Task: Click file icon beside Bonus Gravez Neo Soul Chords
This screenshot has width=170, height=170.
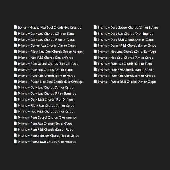Action: [x=15, y=27]
